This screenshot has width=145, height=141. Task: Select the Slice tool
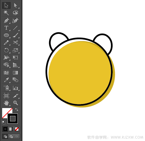[x=15, y=96]
